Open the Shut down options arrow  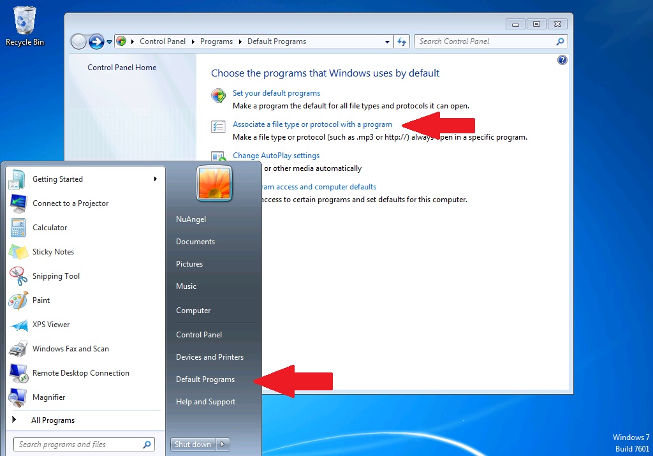click(221, 445)
